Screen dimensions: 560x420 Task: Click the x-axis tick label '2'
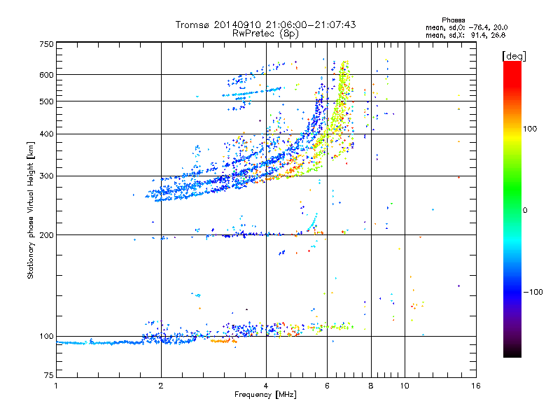(161, 386)
